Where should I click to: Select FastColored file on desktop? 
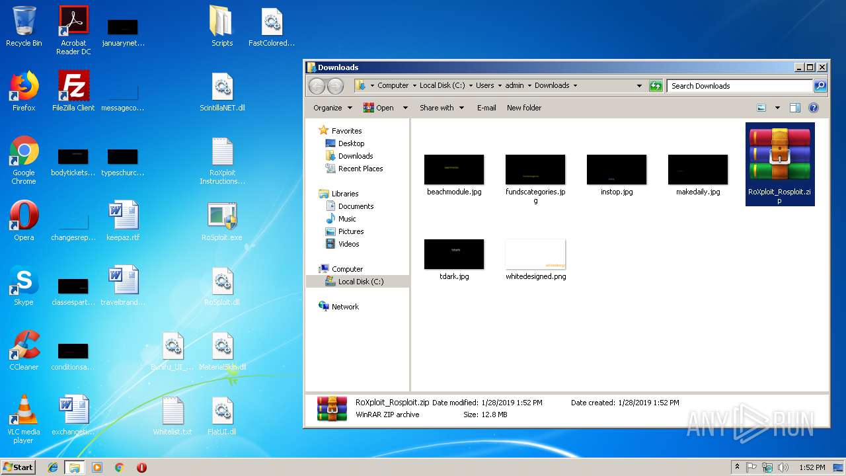[272, 26]
